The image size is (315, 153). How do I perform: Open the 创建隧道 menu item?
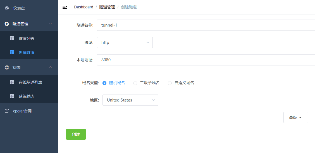click(29, 53)
